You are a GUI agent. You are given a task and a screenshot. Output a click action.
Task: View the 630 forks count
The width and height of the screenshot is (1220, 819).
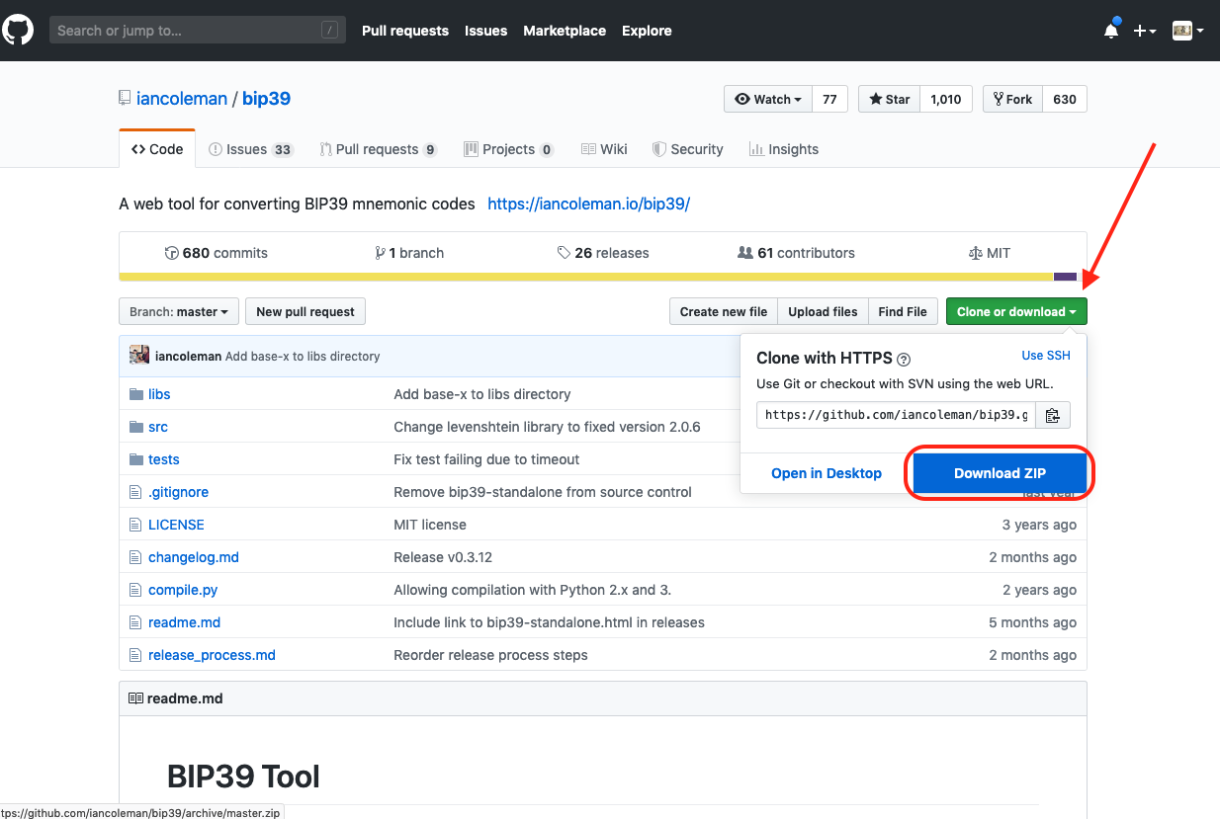click(1065, 99)
